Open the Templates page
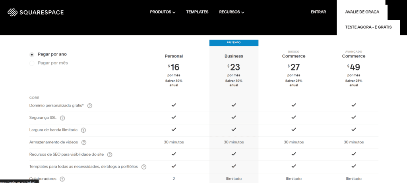 [197, 12]
